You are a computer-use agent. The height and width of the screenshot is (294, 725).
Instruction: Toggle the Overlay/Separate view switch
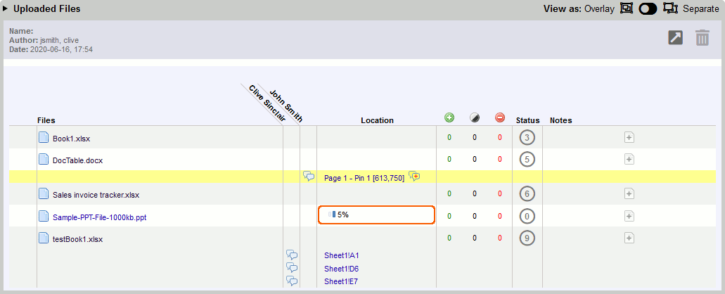[x=648, y=9]
